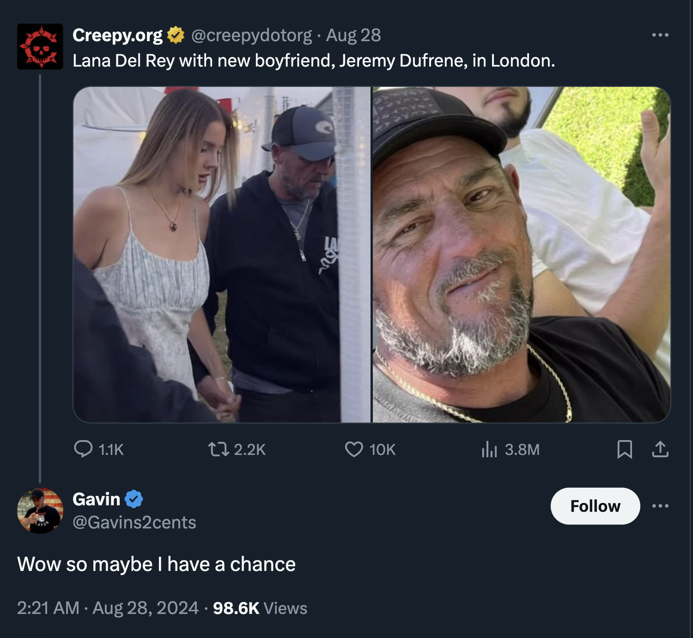Follow the Gavin account
The height and width of the screenshot is (638, 693).
coord(595,506)
